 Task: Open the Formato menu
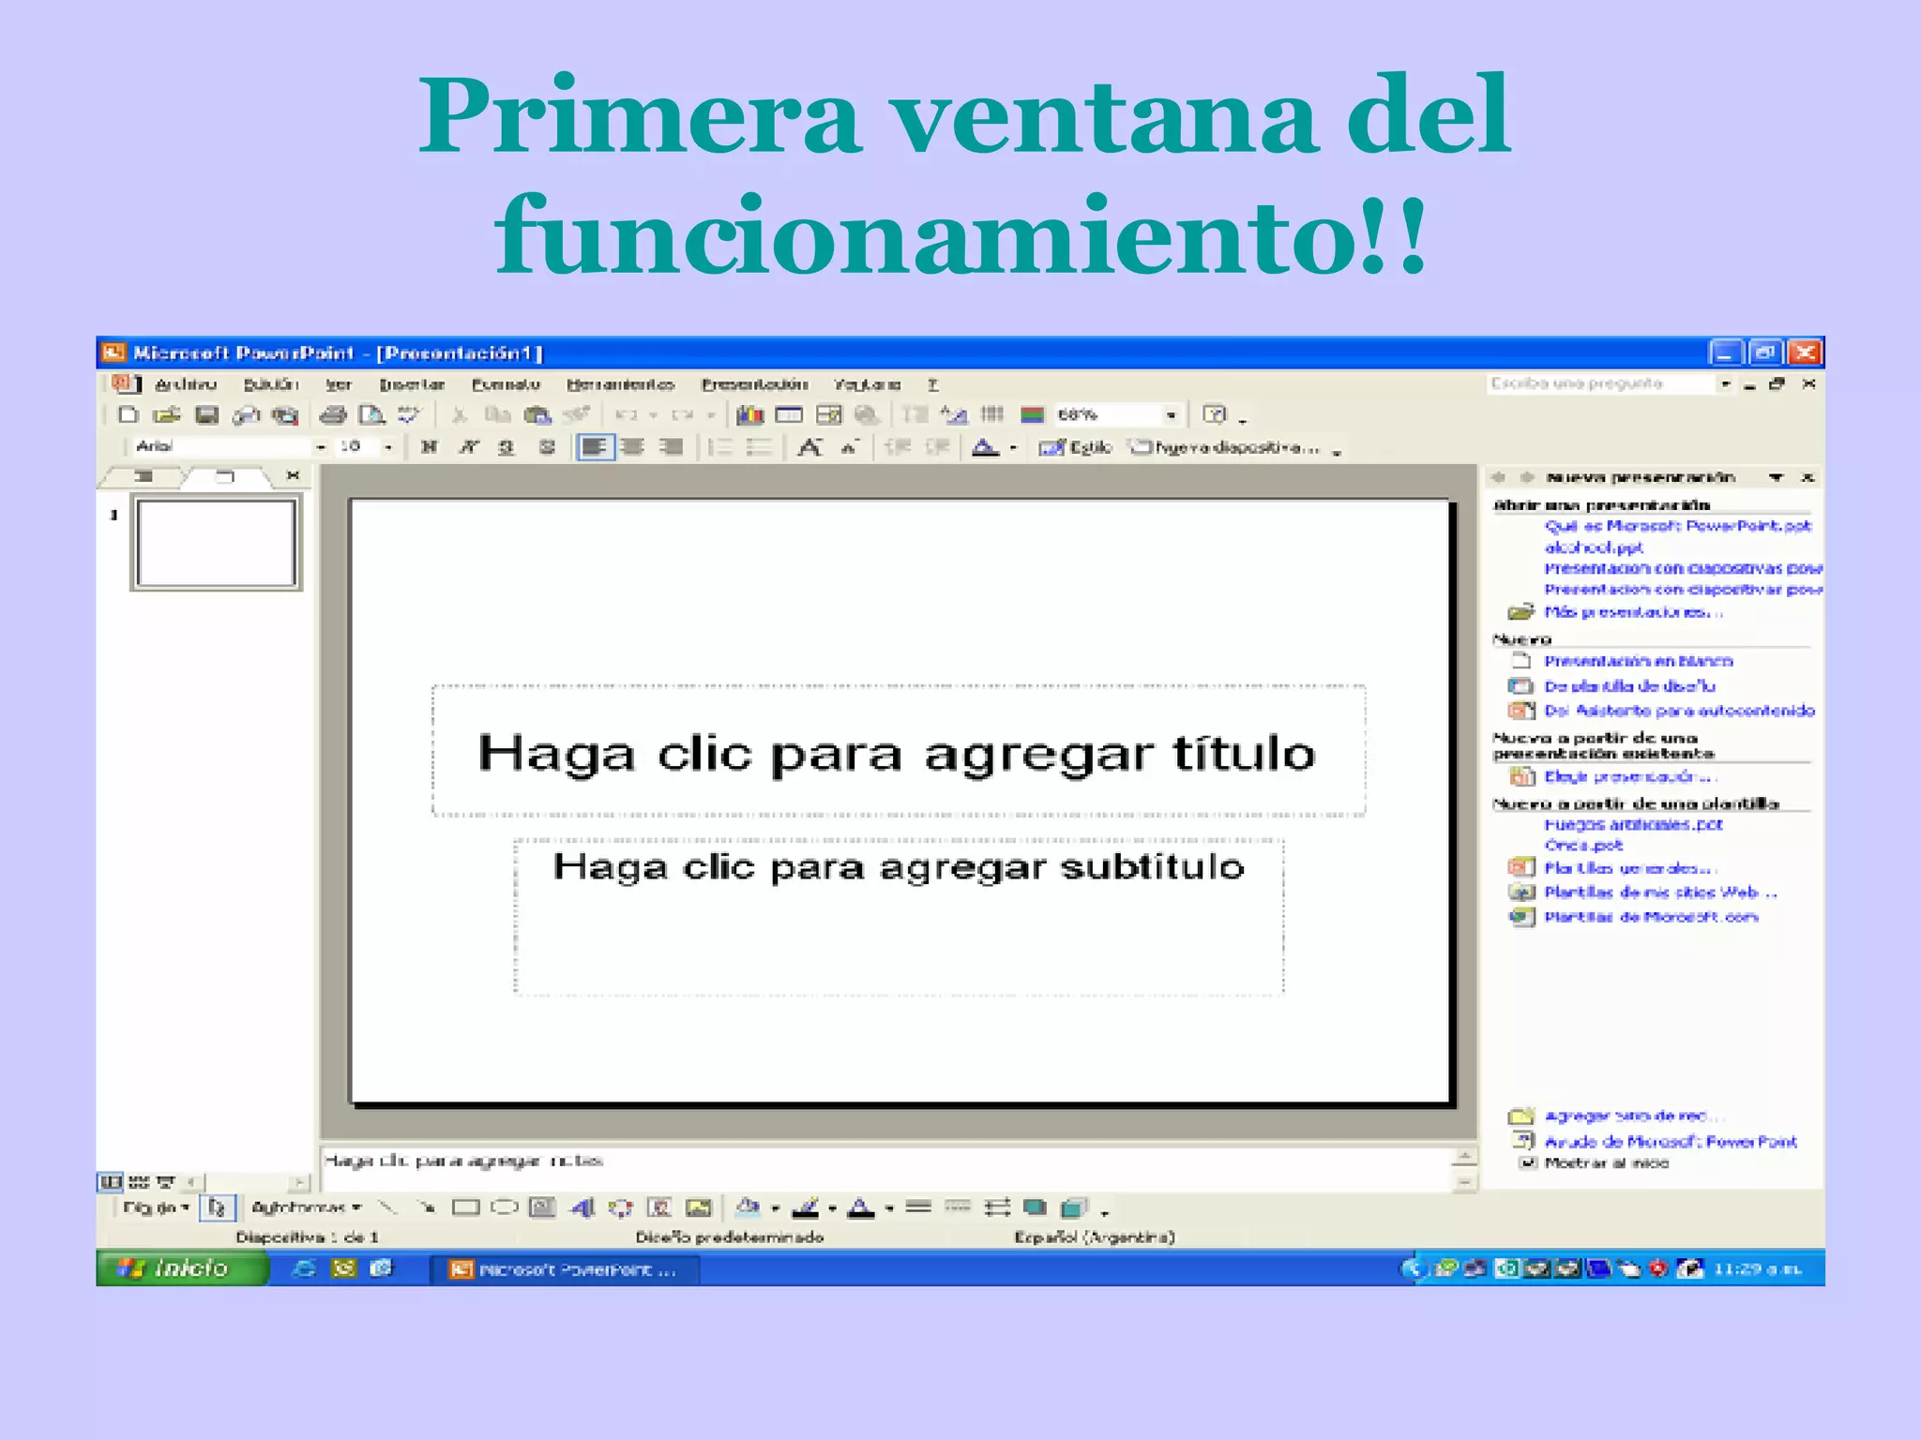tap(506, 384)
